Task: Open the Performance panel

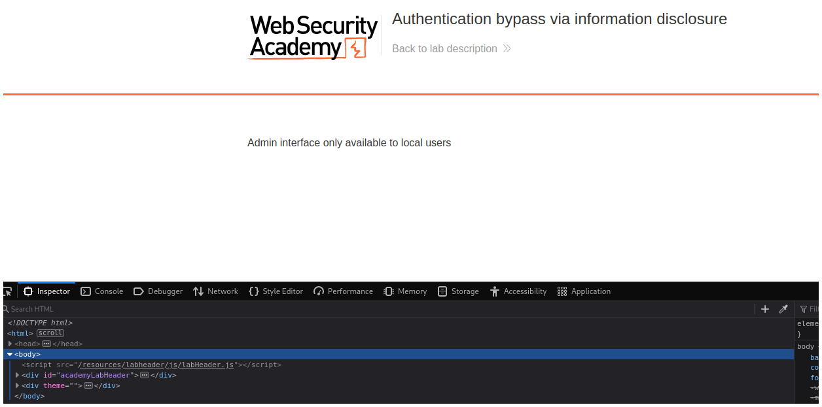Action: (x=343, y=291)
